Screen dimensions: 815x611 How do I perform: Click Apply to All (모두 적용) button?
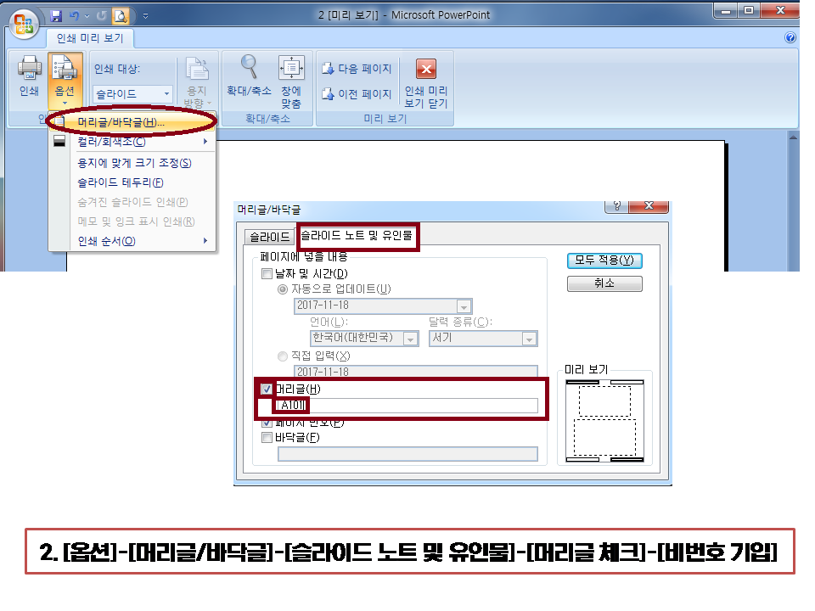604,260
